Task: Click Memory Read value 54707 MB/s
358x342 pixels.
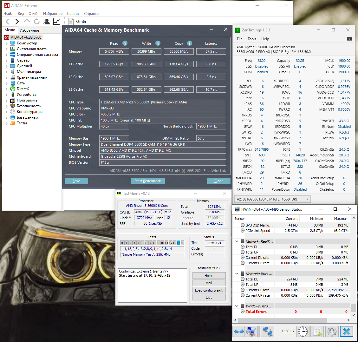Action: click(114, 51)
